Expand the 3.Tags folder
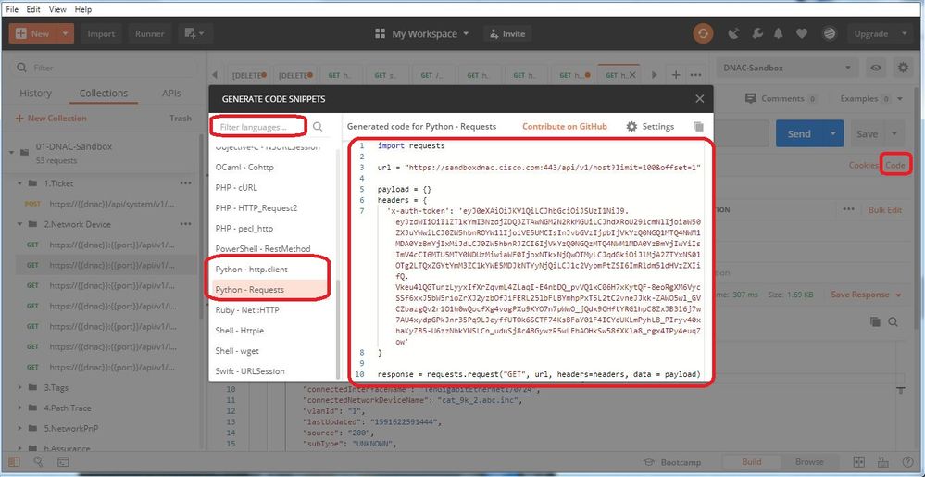 click(20, 387)
